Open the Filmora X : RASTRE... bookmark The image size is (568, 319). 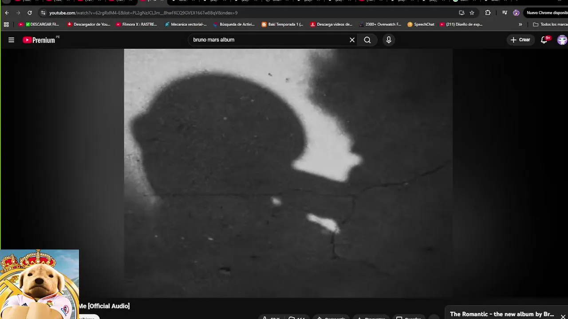click(136, 24)
